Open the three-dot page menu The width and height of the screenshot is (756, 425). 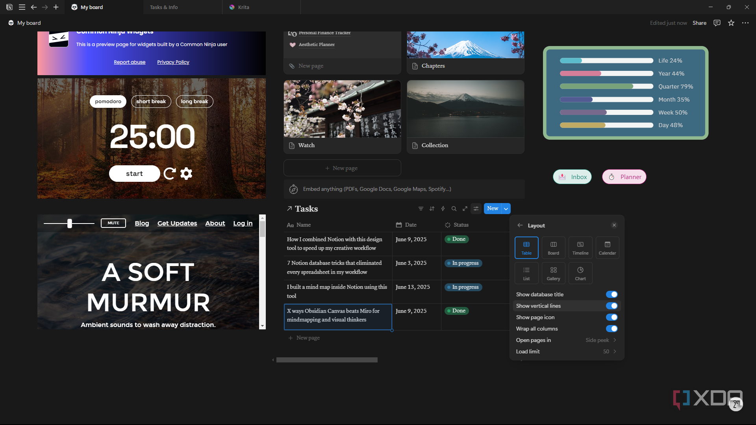coord(745,23)
